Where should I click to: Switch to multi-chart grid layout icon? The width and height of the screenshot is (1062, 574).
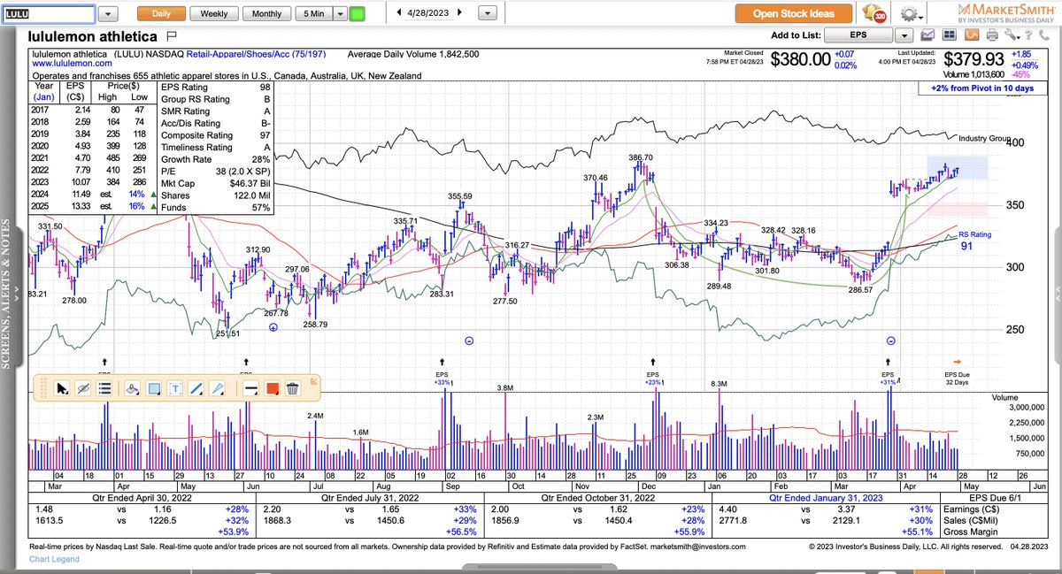coord(950,35)
